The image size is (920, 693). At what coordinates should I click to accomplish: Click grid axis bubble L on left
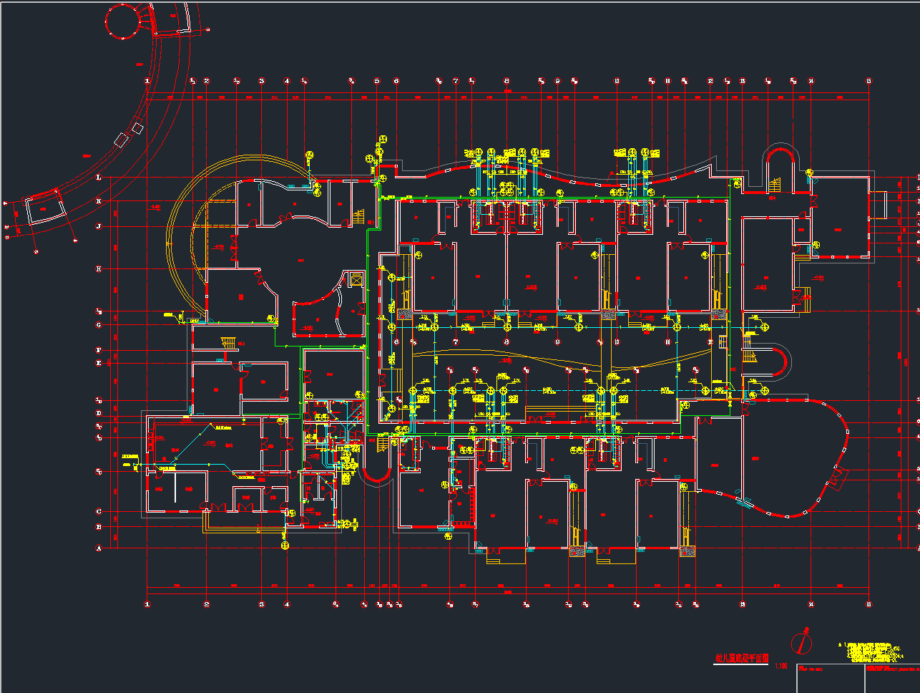click(99, 178)
